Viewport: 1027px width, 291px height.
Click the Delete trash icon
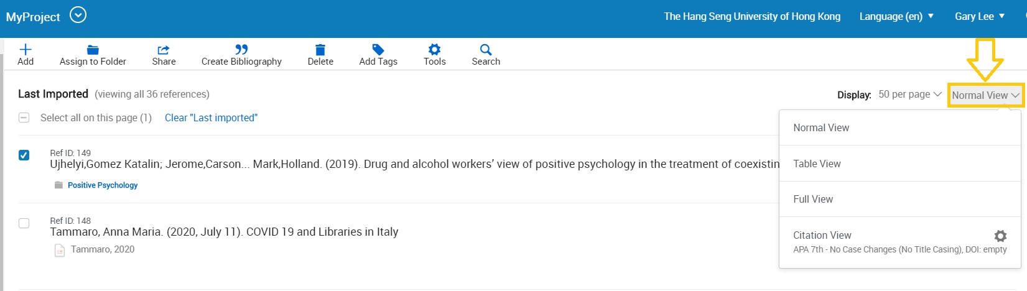pyautogui.click(x=320, y=50)
